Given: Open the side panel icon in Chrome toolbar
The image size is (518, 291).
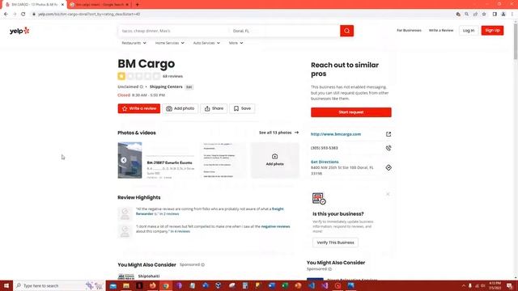Looking at the screenshot, I should tap(495, 15).
